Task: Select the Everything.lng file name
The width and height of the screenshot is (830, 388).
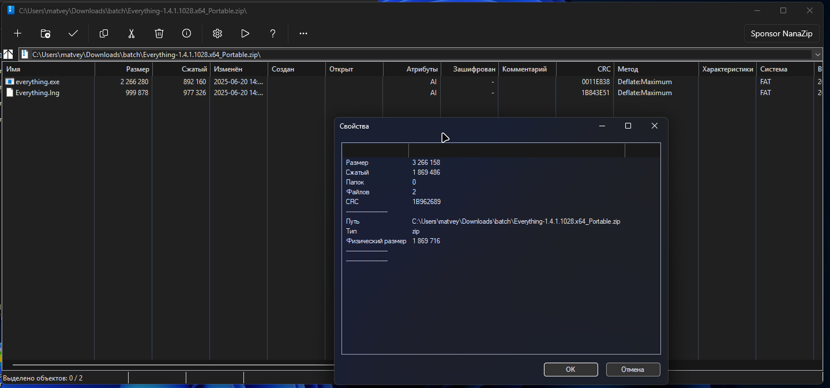Action: click(x=37, y=92)
